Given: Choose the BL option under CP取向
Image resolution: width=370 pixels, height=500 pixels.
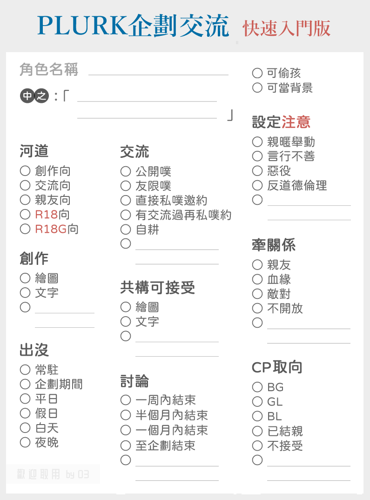Looking at the screenshot, I should tap(257, 416).
